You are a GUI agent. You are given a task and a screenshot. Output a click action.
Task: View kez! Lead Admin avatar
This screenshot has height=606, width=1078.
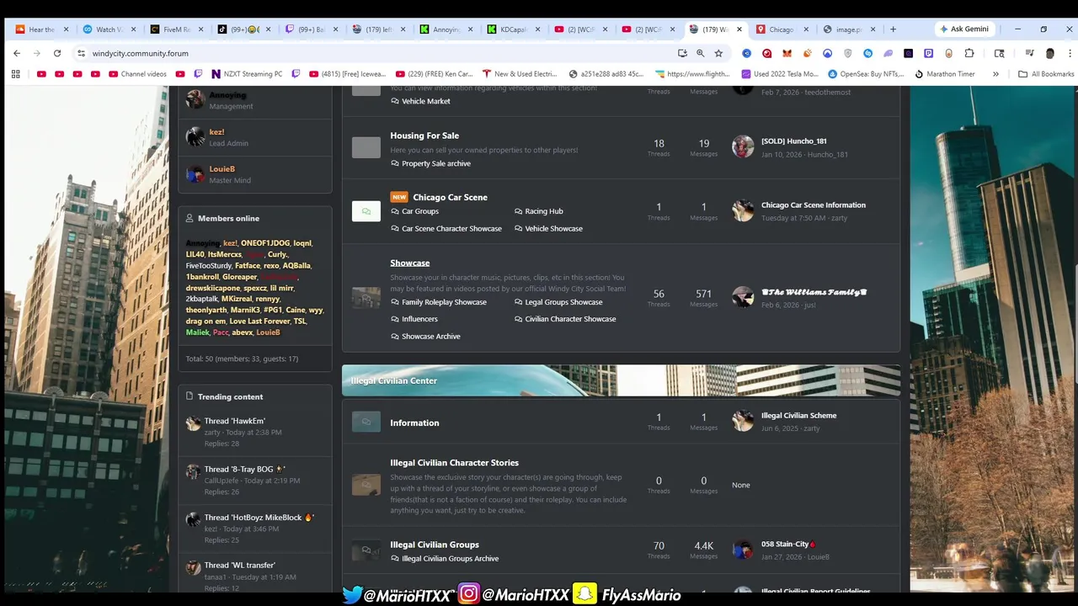[x=195, y=136]
